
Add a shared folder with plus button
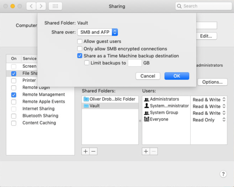86,151
